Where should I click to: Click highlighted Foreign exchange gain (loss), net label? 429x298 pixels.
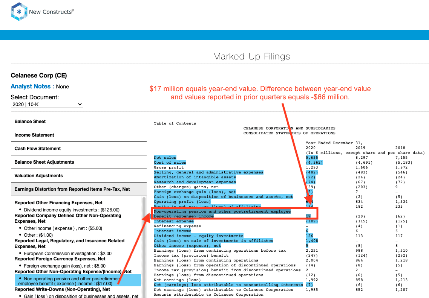pyautogui.click(x=195, y=192)
